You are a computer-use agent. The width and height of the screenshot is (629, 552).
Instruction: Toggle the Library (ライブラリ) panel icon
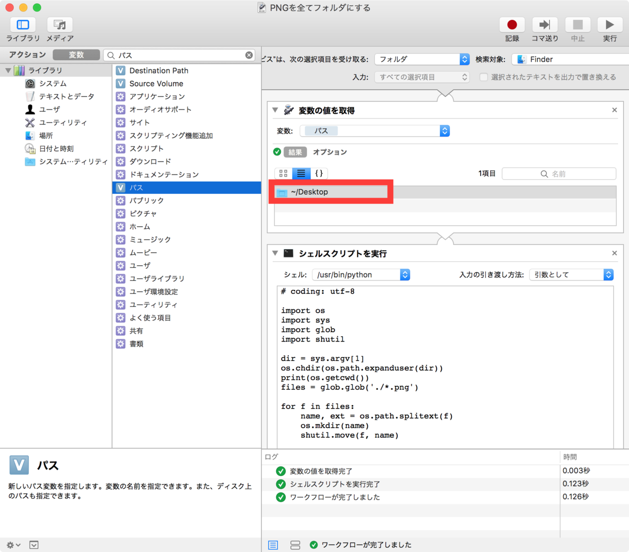(23, 25)
